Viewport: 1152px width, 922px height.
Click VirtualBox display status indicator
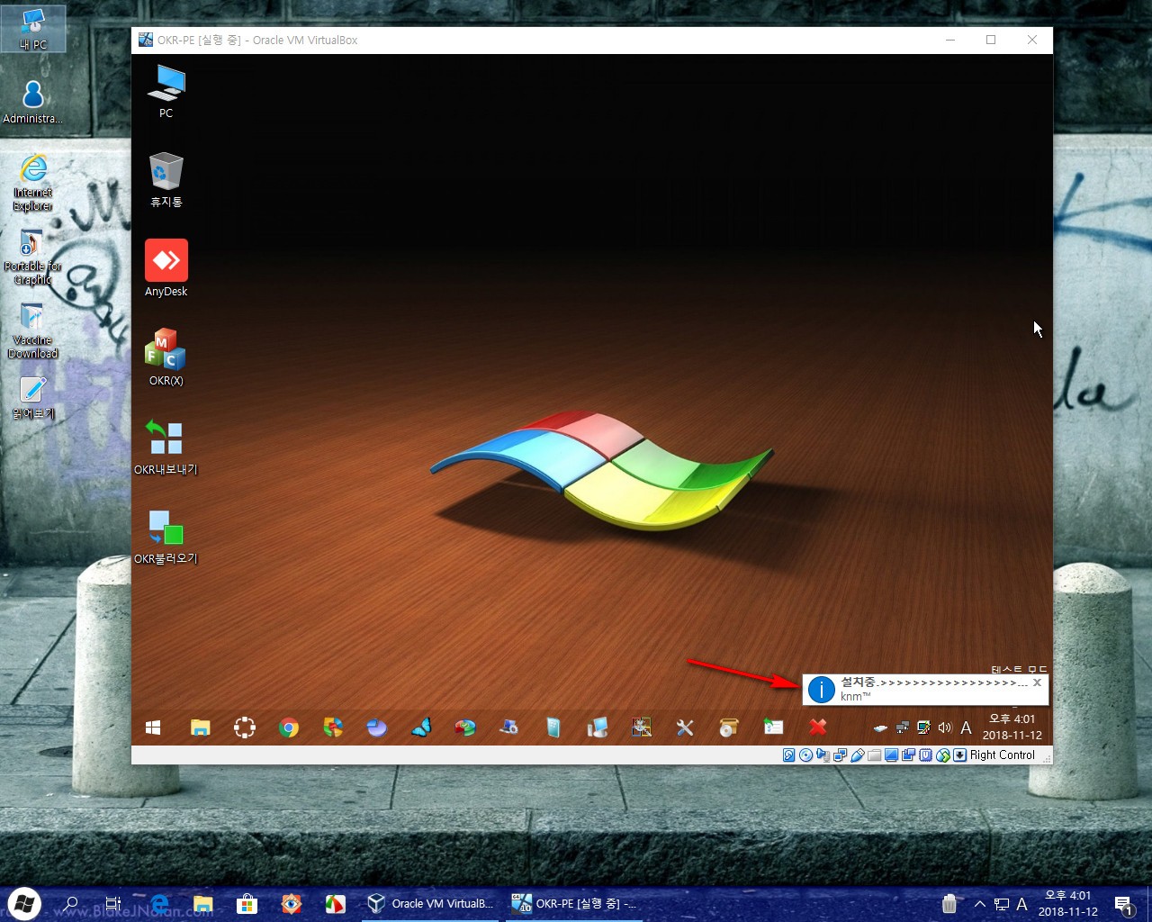[x=891, y=755]
